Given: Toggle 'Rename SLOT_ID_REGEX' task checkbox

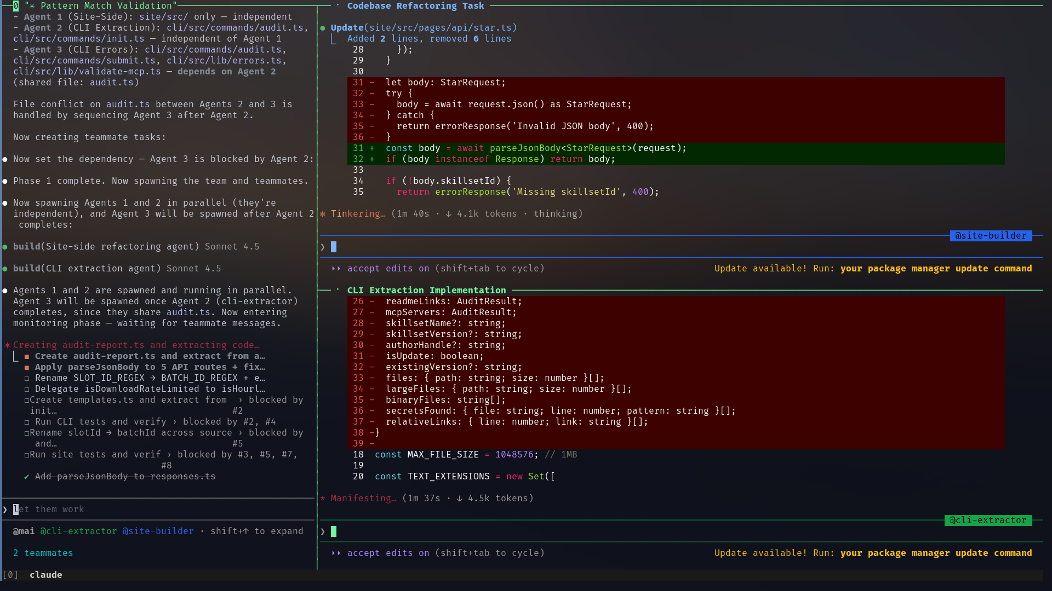Looking at the screenshot, I should (x=27, y=378).
